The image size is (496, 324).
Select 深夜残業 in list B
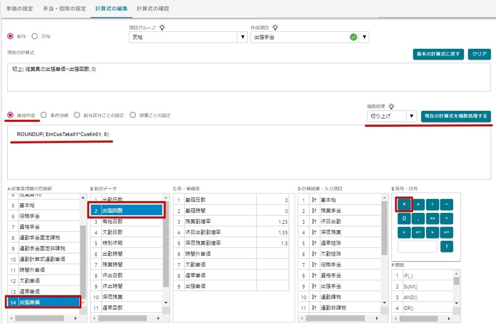pyautogui.click(x=127, y=297)
